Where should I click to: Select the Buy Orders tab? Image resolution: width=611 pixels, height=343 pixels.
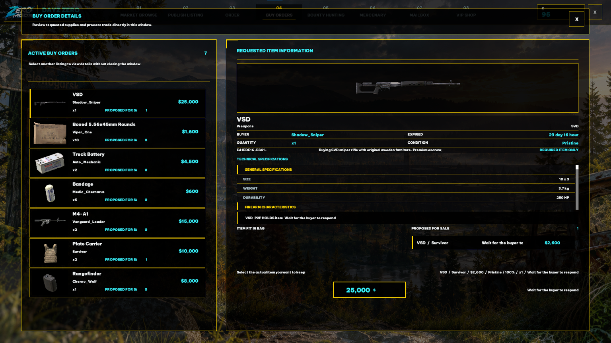pyautogui.click(x=279, y=12)
